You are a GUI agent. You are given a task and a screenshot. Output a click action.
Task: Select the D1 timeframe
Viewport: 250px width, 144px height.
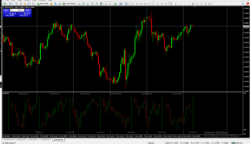click(x=158, y=4)
